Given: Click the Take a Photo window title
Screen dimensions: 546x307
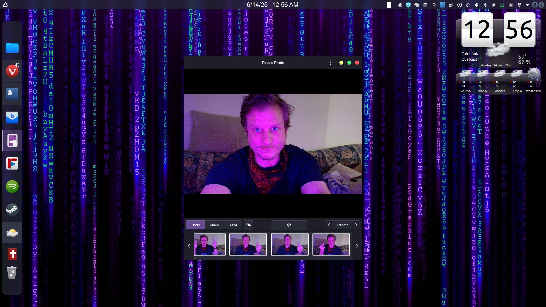Looking at the screenshot, I should 273,63.
